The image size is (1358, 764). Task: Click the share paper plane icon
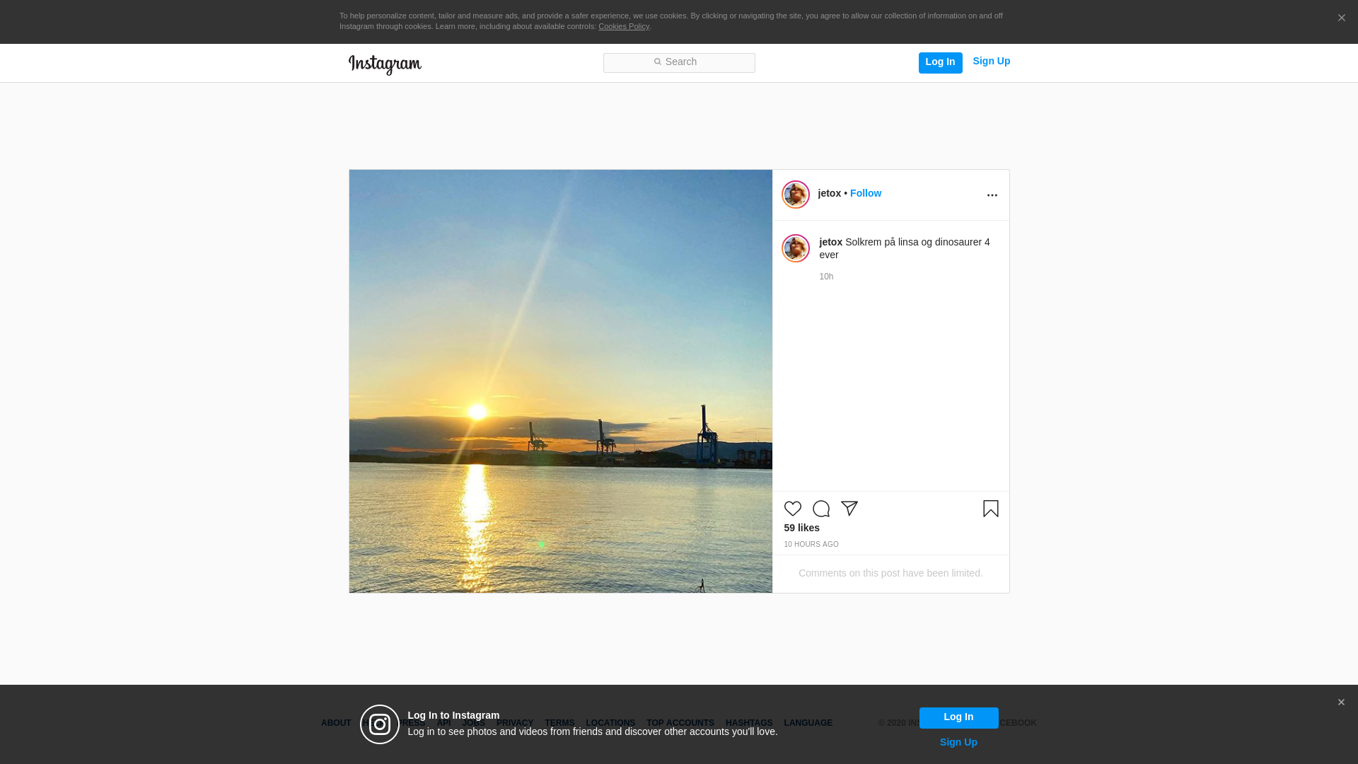849,509
